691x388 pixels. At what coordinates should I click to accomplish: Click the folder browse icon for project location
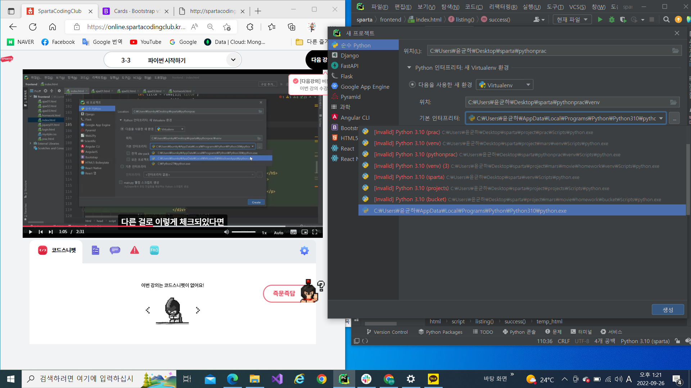click(676, 51)
